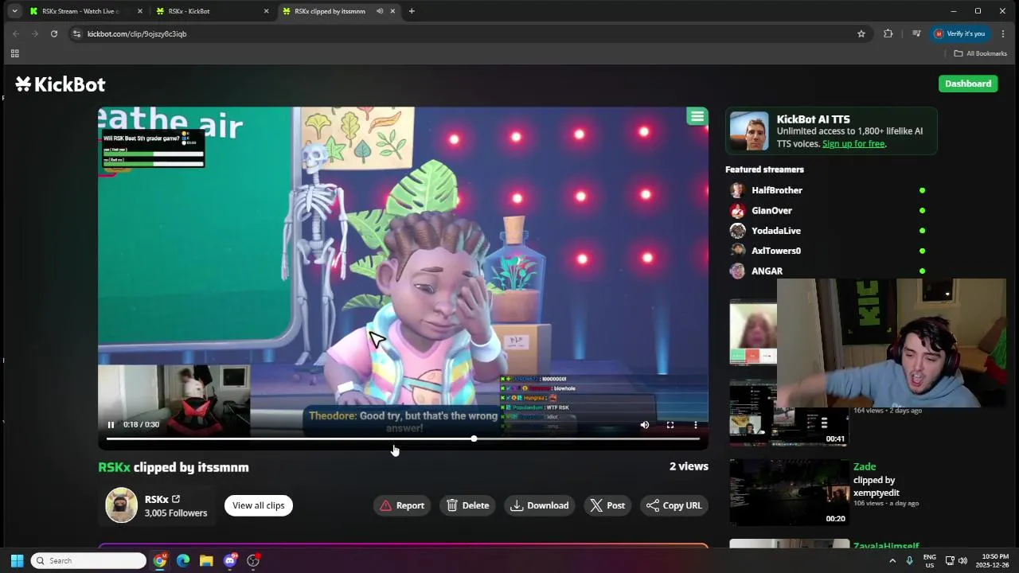
Task: Go forward in browser history
Action: click(x=35, y=33)
